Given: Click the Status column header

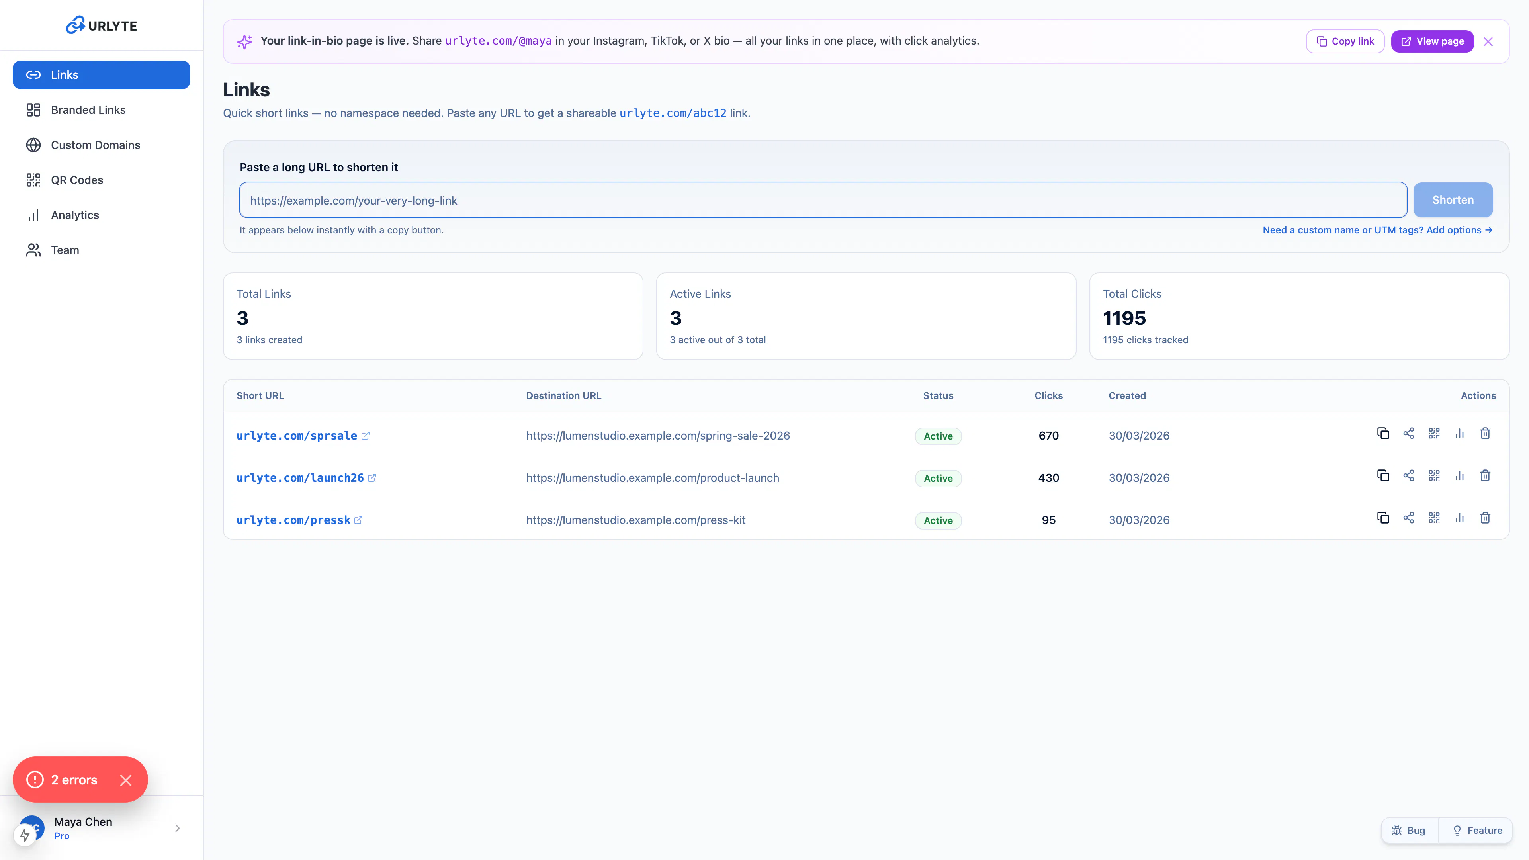Looking at the screenshot, I should [938, 395].
